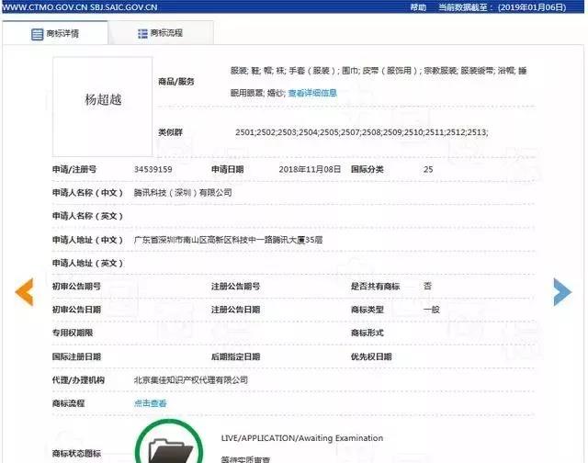
Task: Click the application number 34539159
Action: [x=153, y=170]
